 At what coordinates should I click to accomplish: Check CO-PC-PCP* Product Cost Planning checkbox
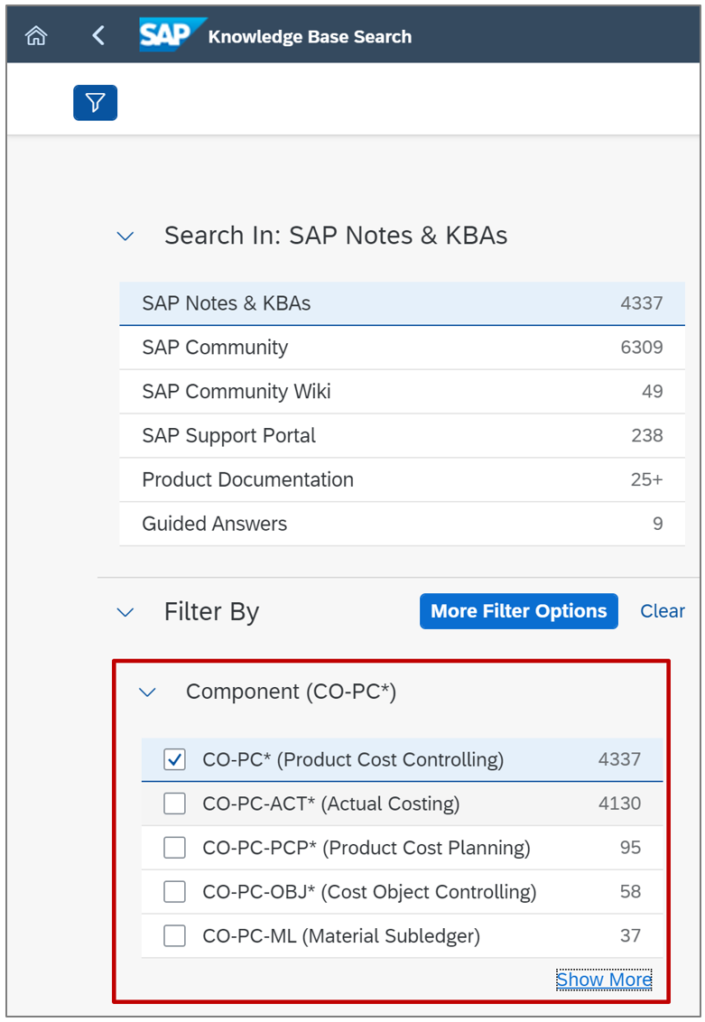pos(174,848)
